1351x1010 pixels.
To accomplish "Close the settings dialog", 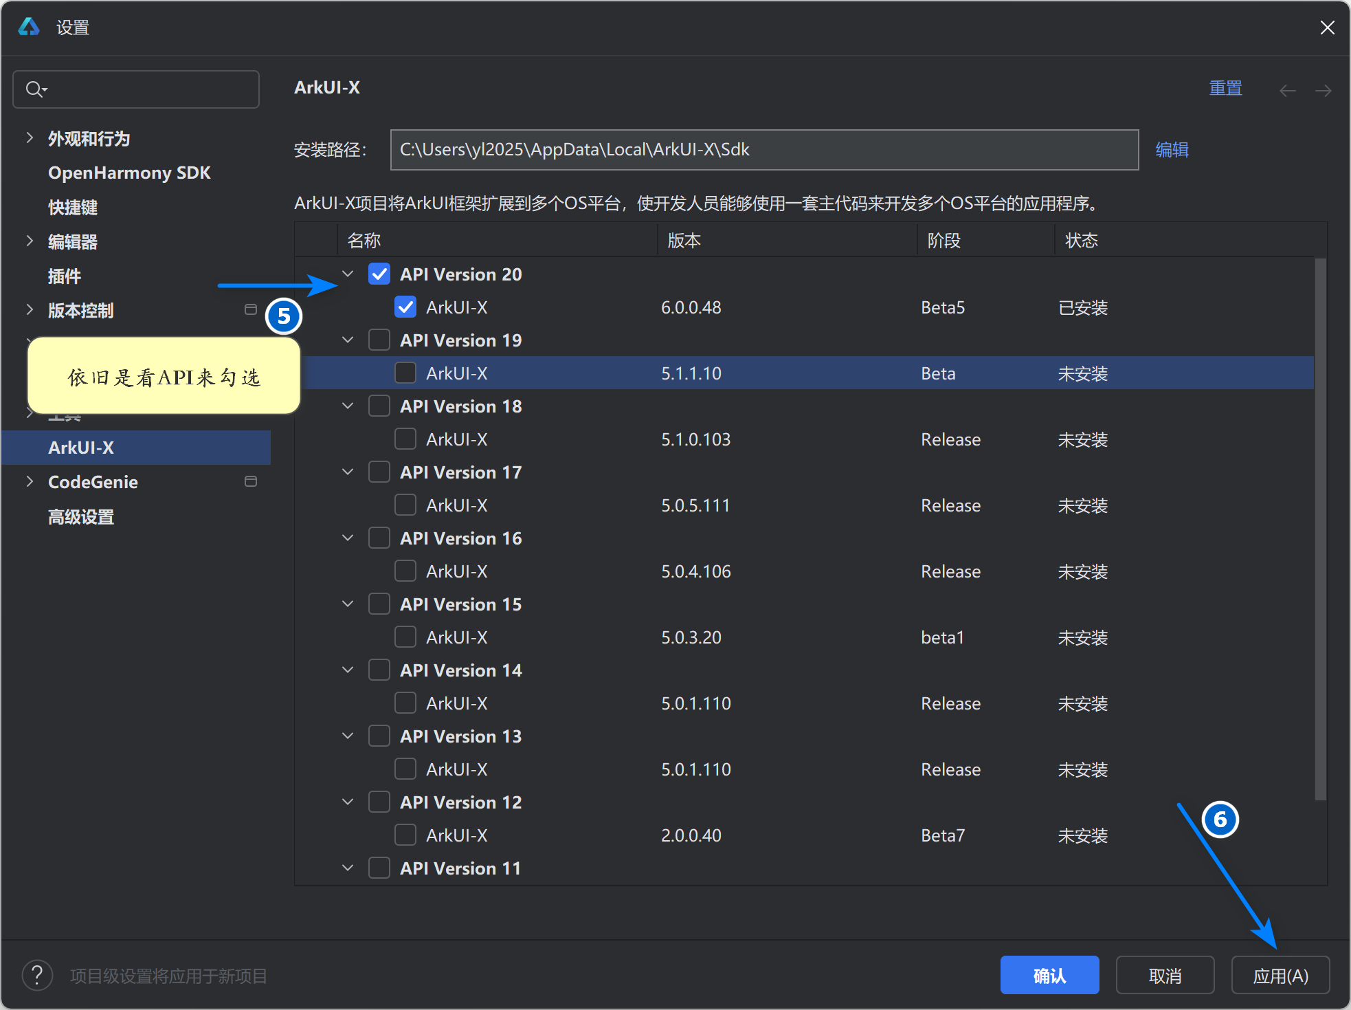I will (1327, 28).
